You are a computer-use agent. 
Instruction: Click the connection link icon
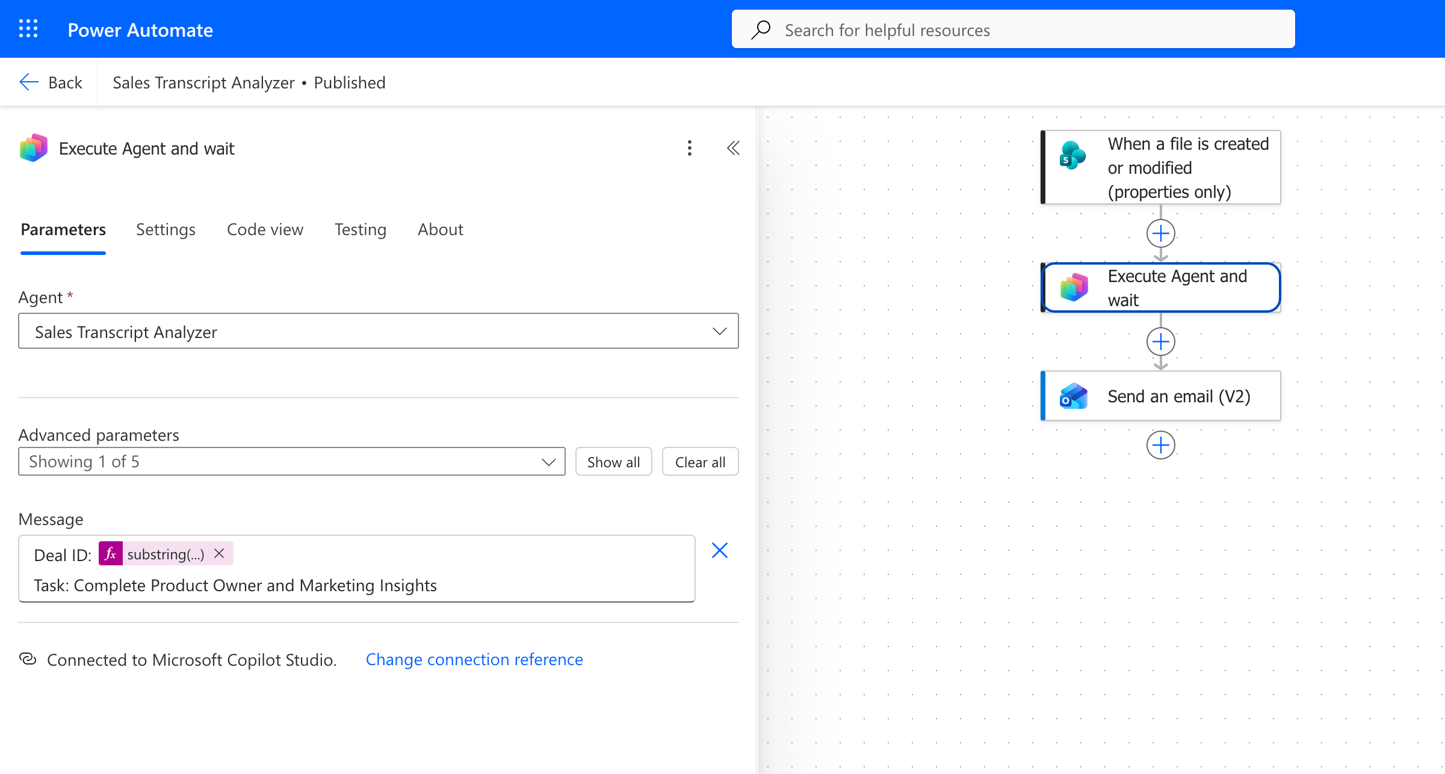point(28,659)
